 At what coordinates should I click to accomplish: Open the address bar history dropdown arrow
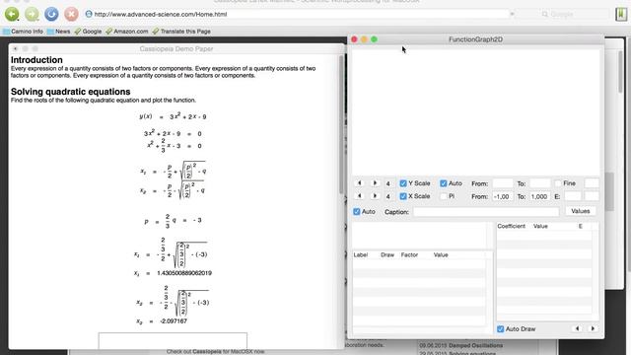[512, 14]
